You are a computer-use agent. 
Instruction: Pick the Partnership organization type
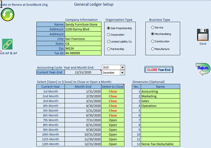click(x=109, y=49)
